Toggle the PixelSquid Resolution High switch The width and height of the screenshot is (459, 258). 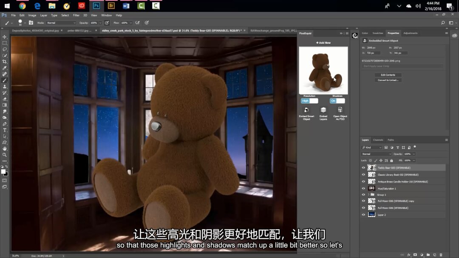click(x=309, y=101)
